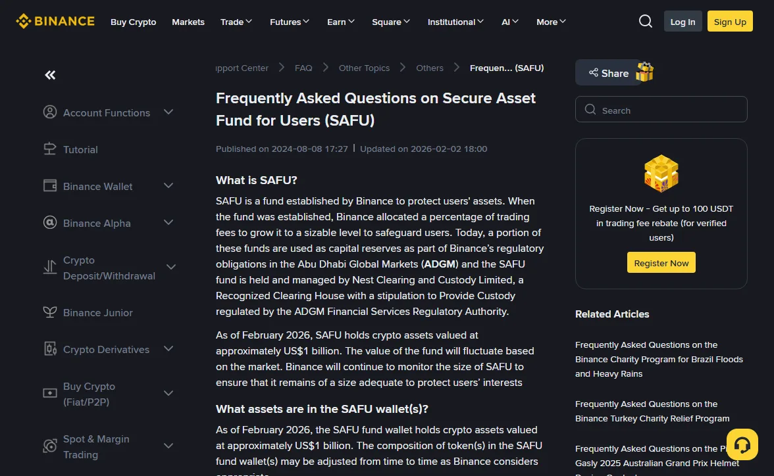Expand Binance Wallet section

(168, 185)
